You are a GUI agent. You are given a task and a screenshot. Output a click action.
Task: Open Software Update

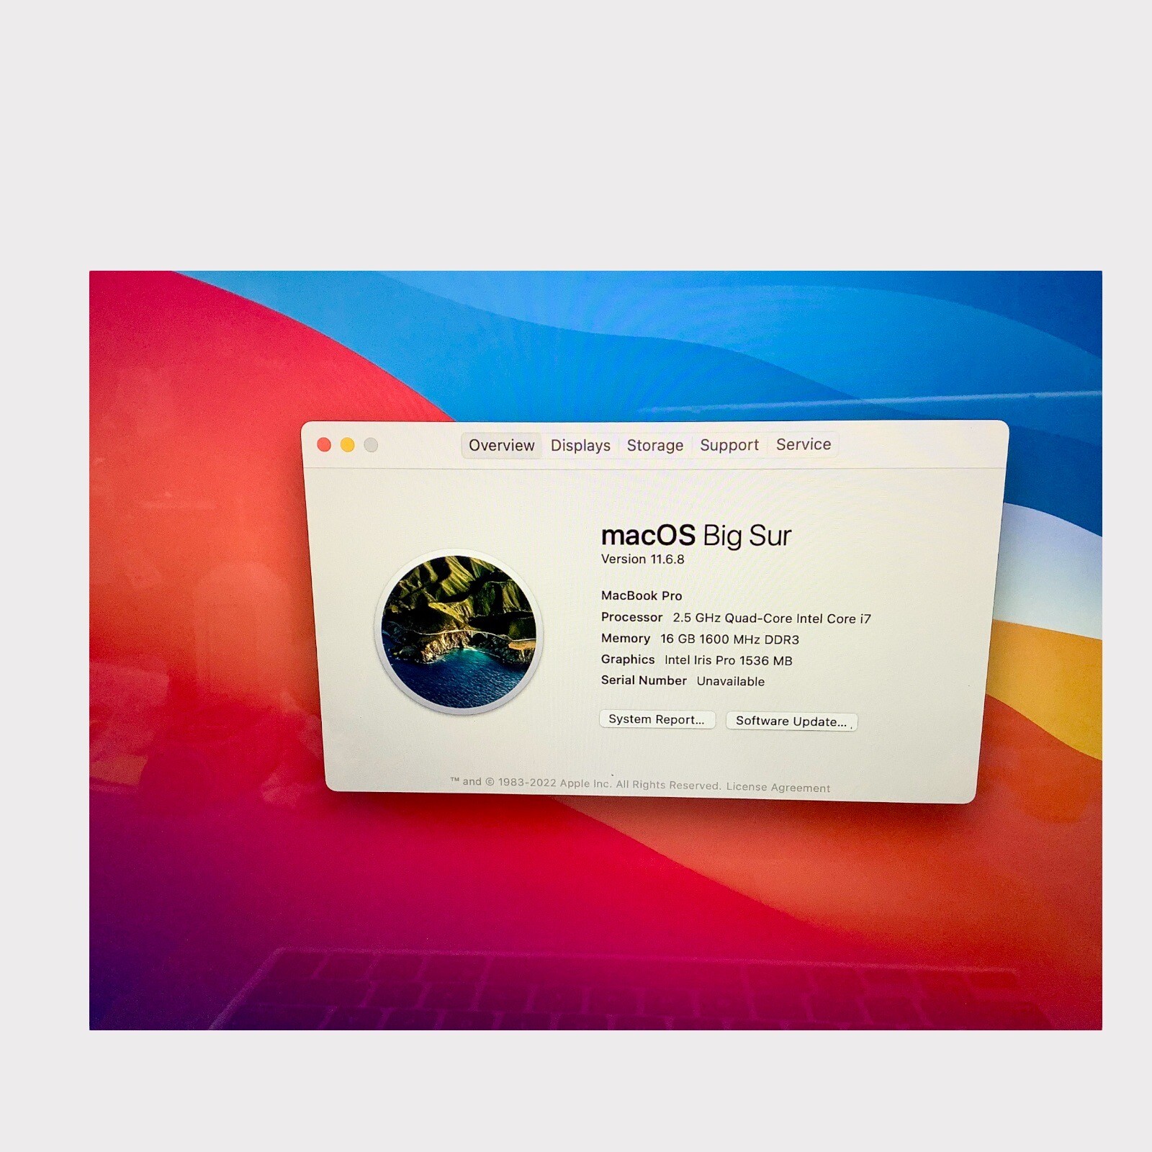point(791,721)
